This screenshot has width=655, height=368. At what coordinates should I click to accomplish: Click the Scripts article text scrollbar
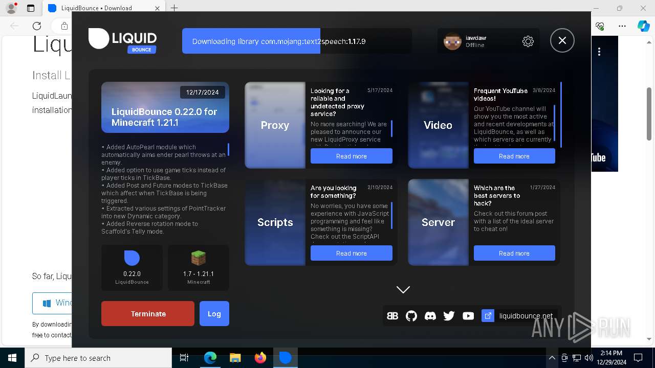click(392, 215)
